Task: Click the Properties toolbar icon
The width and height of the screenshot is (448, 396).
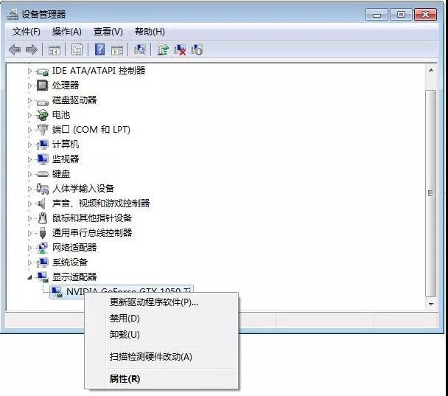Action: (x=77, y=49)
